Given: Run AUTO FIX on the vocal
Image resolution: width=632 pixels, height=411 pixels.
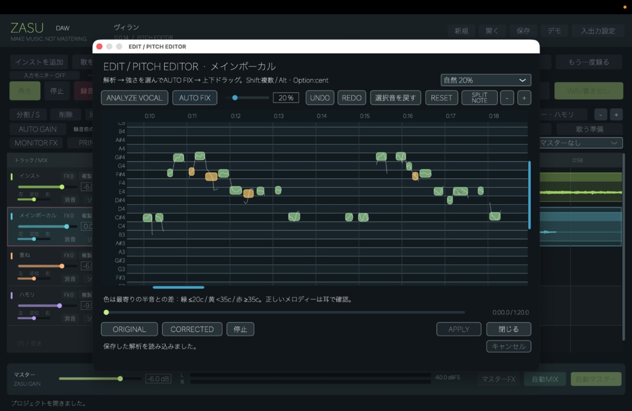Looking at the screenshot, I should (x=194, y=98).
